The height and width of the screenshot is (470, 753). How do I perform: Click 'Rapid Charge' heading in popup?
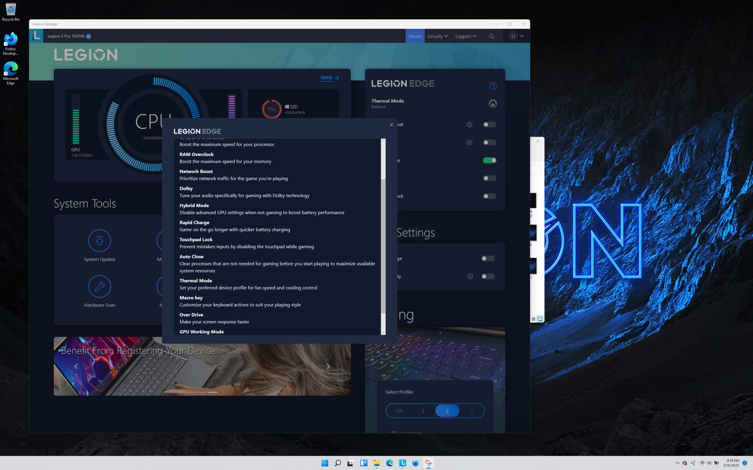pyautogui.click(x=194, y=222)
